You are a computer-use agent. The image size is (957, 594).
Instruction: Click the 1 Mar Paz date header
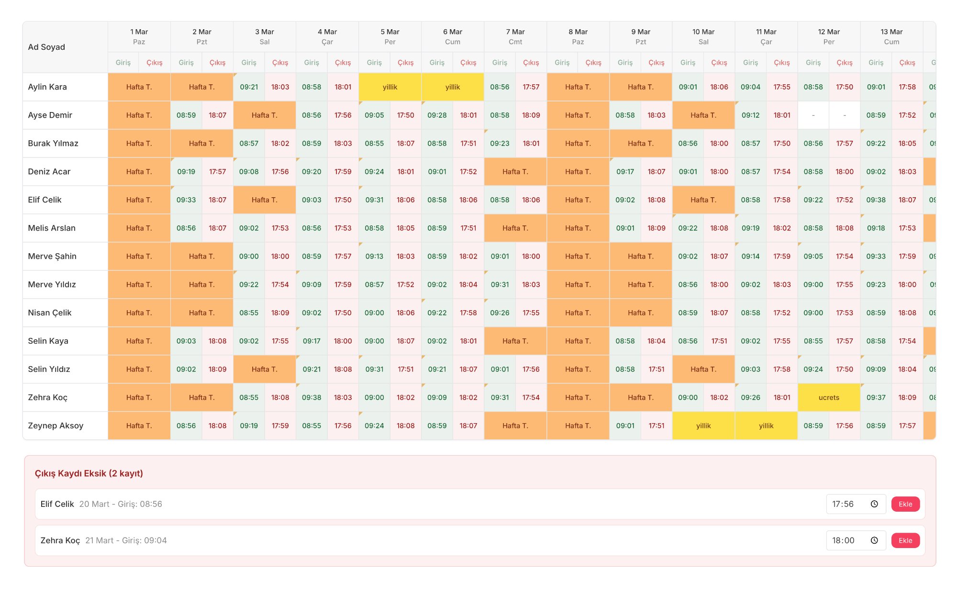point(139,37)
